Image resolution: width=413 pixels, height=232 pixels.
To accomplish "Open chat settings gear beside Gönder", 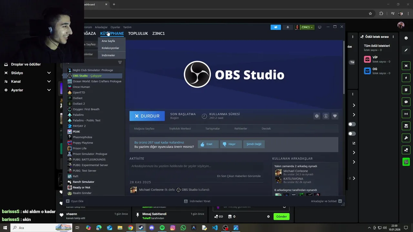I will point(268,217).
